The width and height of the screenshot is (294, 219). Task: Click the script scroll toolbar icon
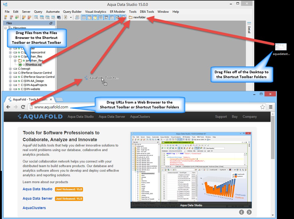click(77, 17)
